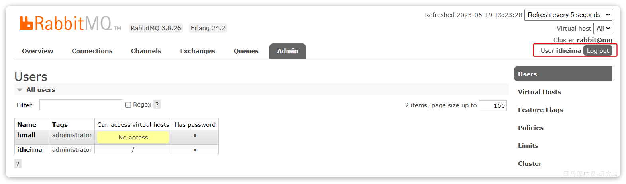Viewport: 626px width, 184px height.
Task: Open the Virtual host selector
Action: tap(602, 29)
